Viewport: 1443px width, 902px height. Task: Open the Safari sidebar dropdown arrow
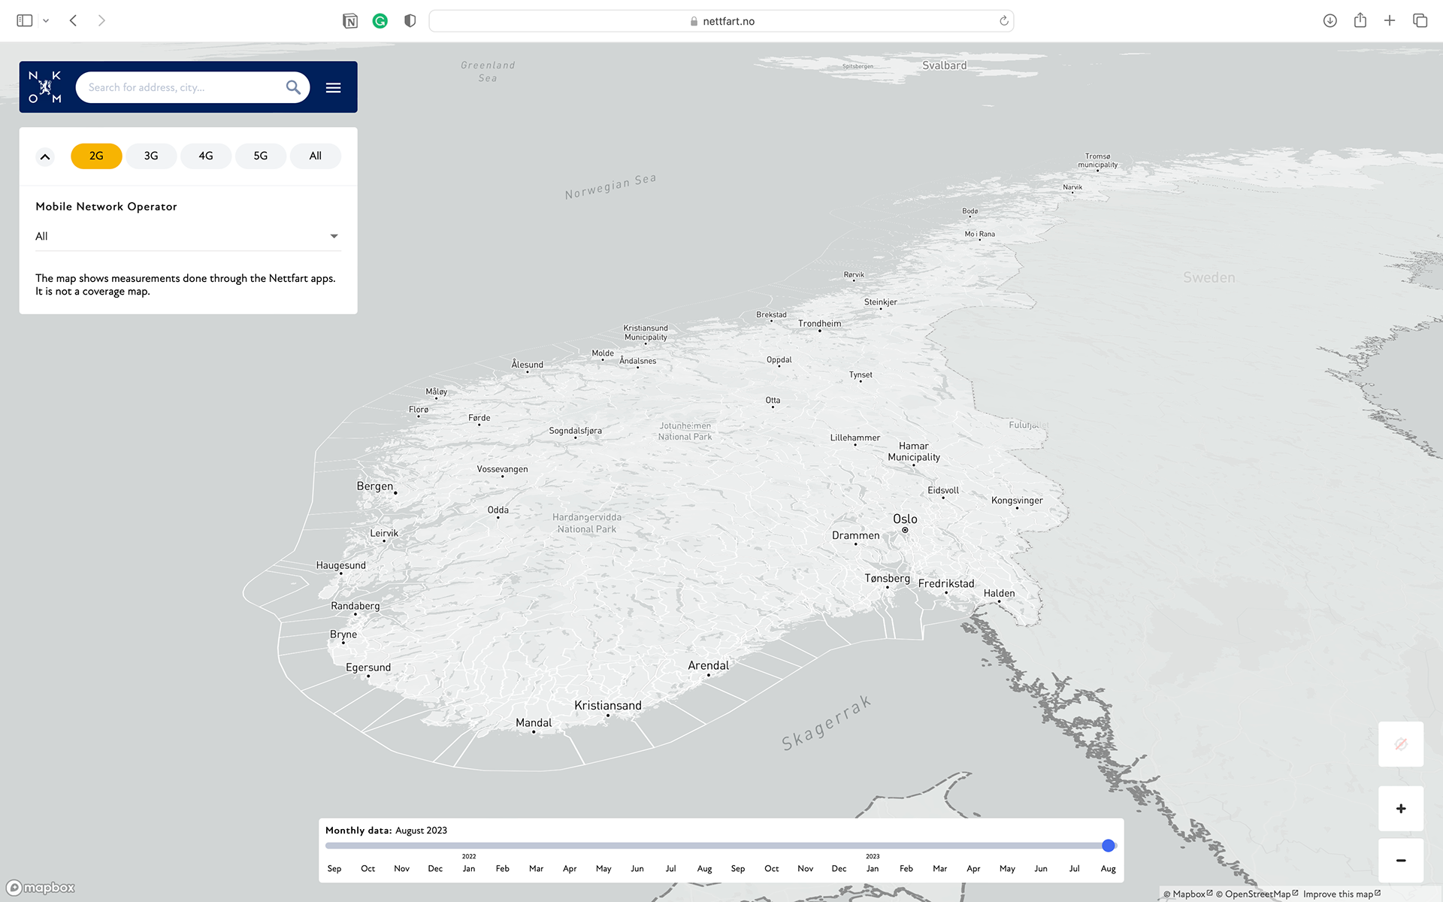tap(46, 21)
